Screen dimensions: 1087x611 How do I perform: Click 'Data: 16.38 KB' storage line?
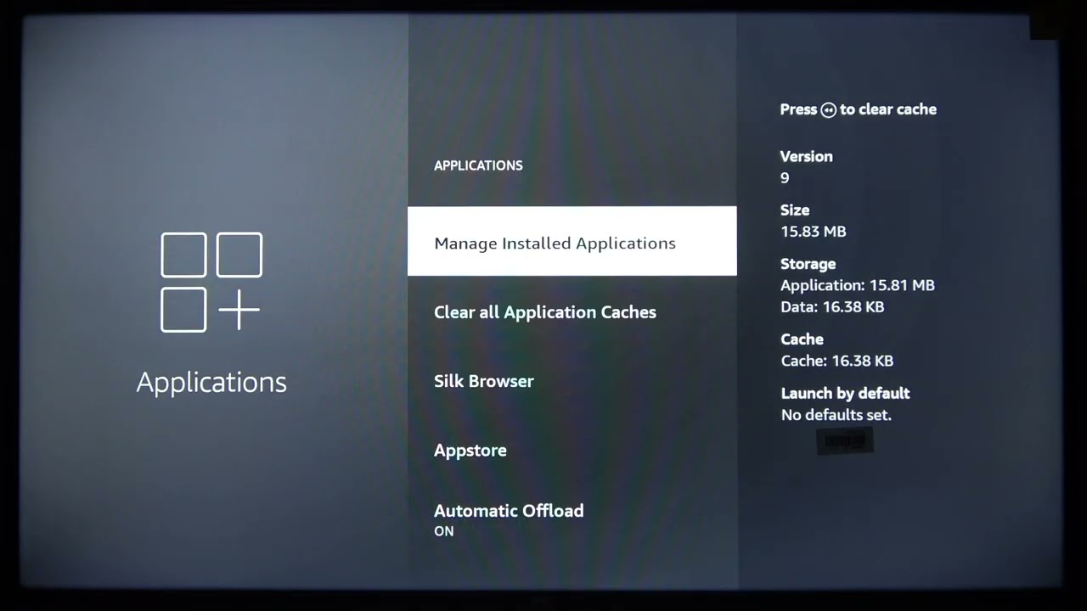coord(832,307)
